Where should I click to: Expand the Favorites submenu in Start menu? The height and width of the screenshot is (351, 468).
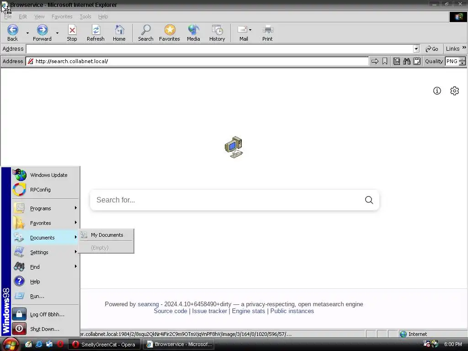tap(45, 223)
